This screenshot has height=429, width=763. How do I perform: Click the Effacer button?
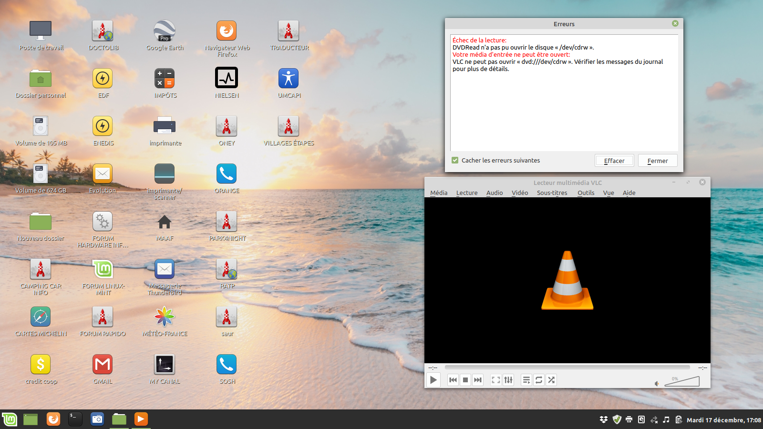tap(614, 161)
